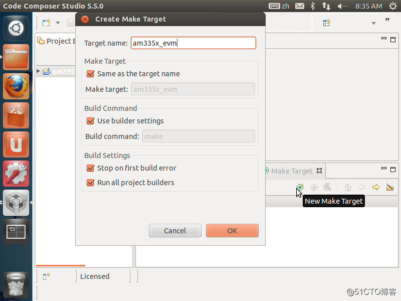Click the Target name input field
This screenshot has width=401, height=301.
pos(193,43)
